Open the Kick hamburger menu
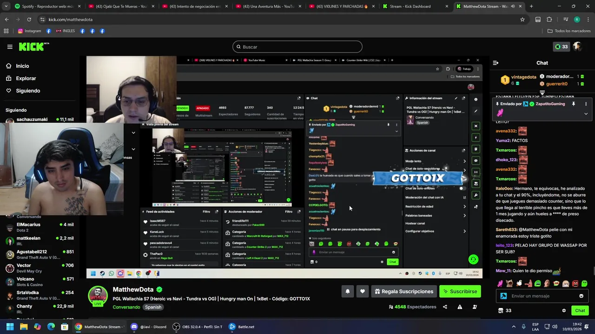 10,47
